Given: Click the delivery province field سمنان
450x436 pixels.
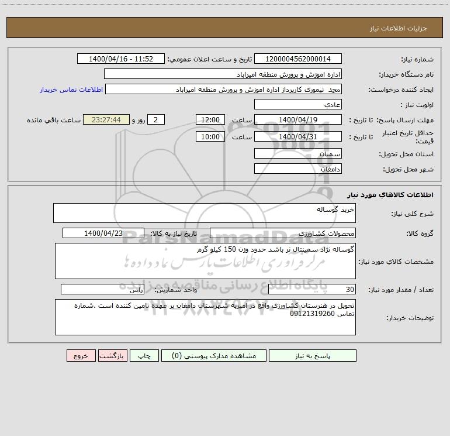Looking at the screenshot, I should coord(298,153).
